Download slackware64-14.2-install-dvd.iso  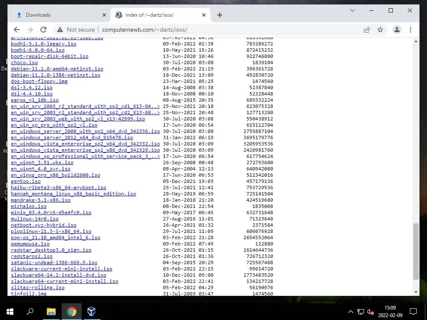(58, 275)
